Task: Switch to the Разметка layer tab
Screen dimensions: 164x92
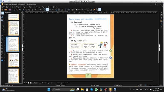Action: tap(36, 83)
